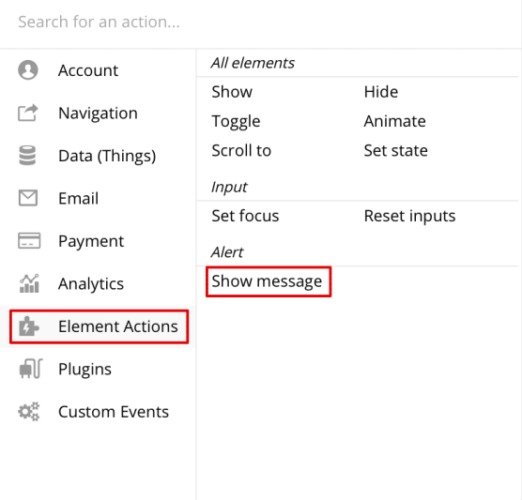522x500 pixels.
Task: Select the Toggle element action
Action: point(236,121)
